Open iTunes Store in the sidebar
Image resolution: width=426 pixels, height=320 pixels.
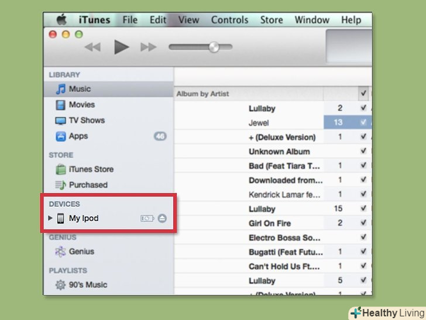click(109, 169)
